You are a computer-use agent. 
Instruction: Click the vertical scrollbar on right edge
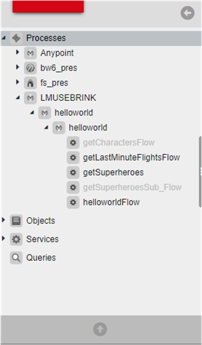click(200, 172)
